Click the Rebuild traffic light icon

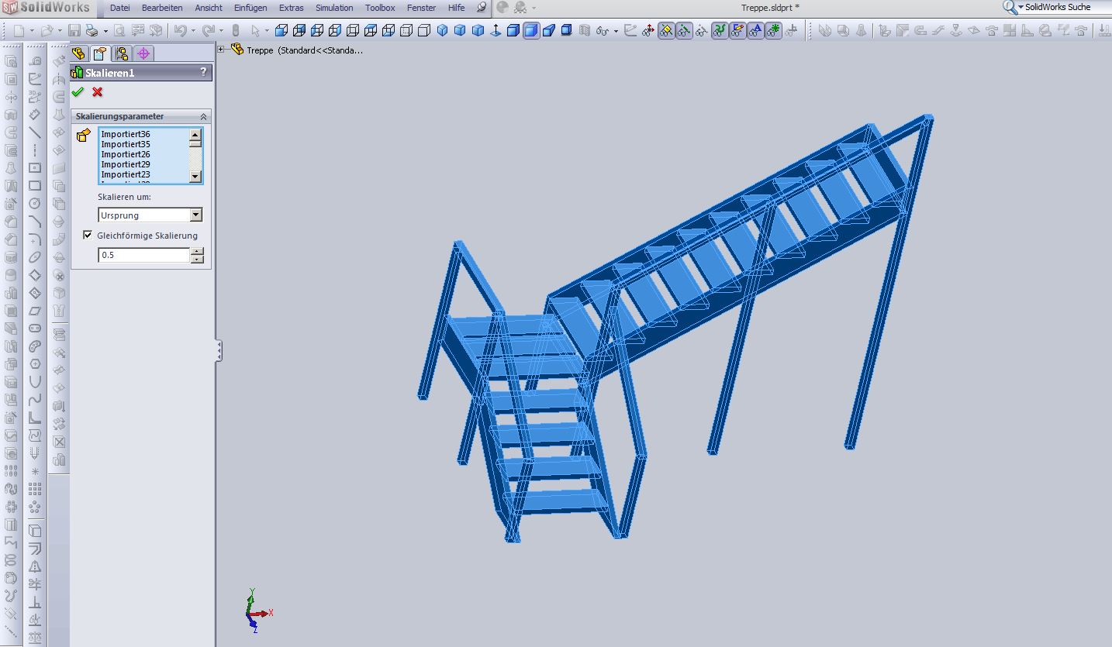pyautogui.click(x=235, y=31)
